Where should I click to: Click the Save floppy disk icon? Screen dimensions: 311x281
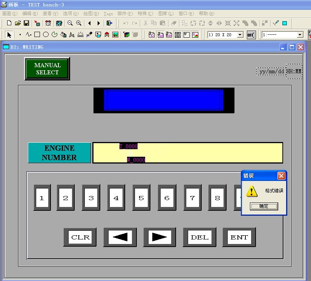[x=26, y=23]
